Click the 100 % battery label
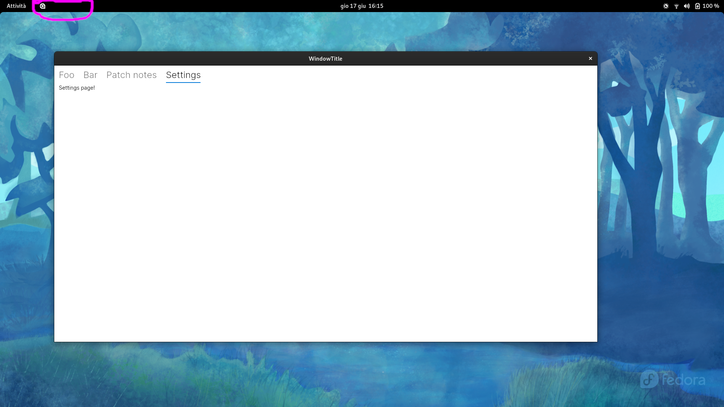 pos(711,6)
